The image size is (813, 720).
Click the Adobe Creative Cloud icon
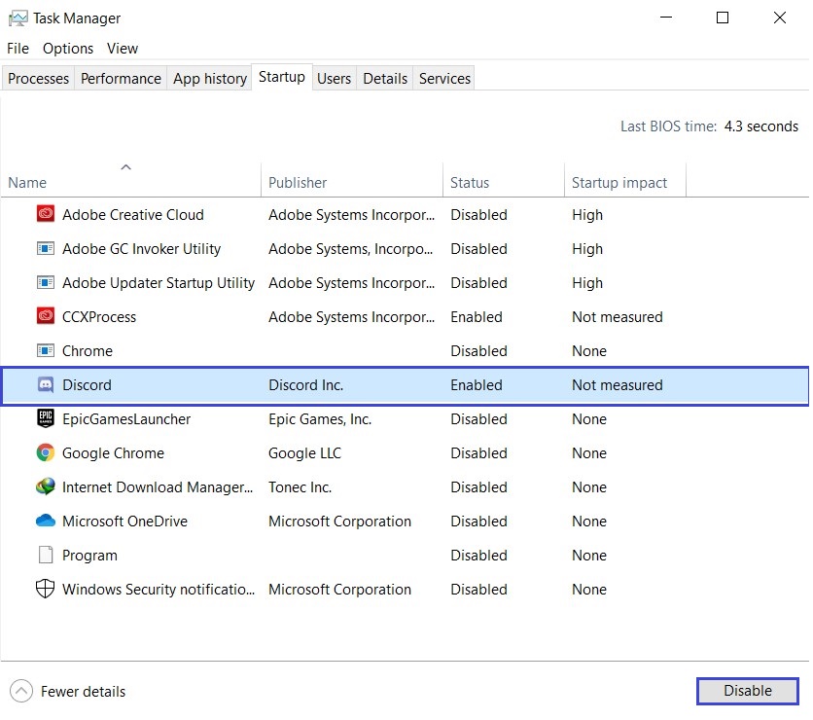coord(45,214)
